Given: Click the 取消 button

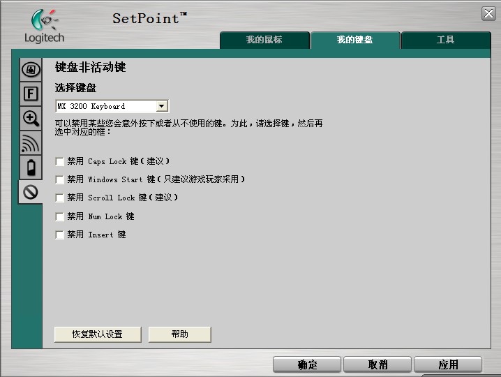Looking at the screenshot, I should [x=377, y=364].
